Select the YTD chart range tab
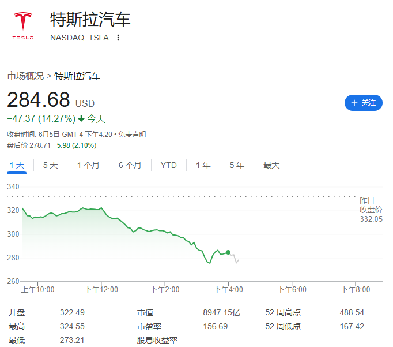 pyautogui.click(x=169, y=165)
